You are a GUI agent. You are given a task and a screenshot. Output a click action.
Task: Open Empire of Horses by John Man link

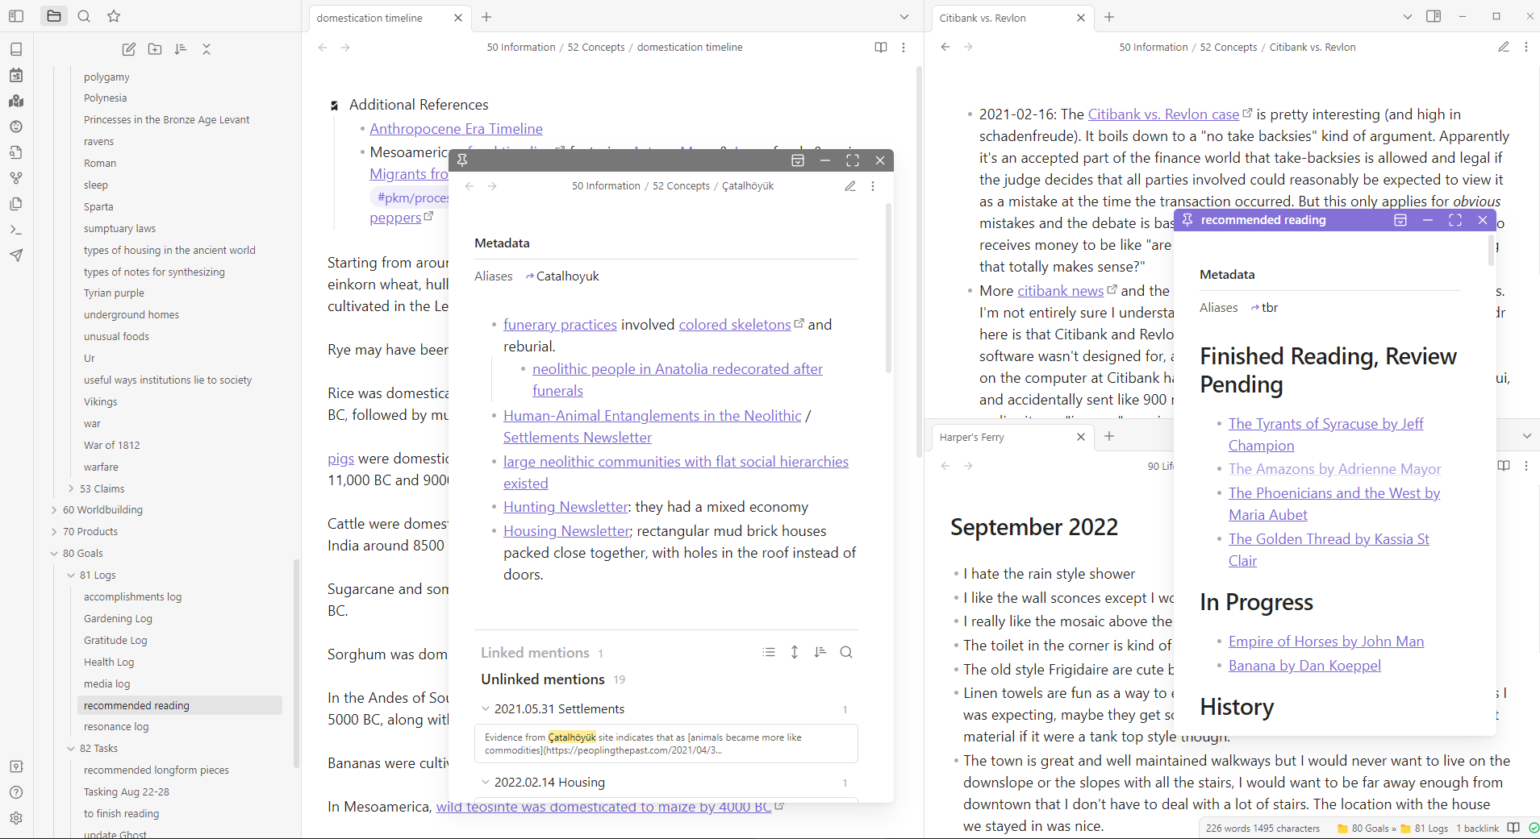click(1326, 641)
